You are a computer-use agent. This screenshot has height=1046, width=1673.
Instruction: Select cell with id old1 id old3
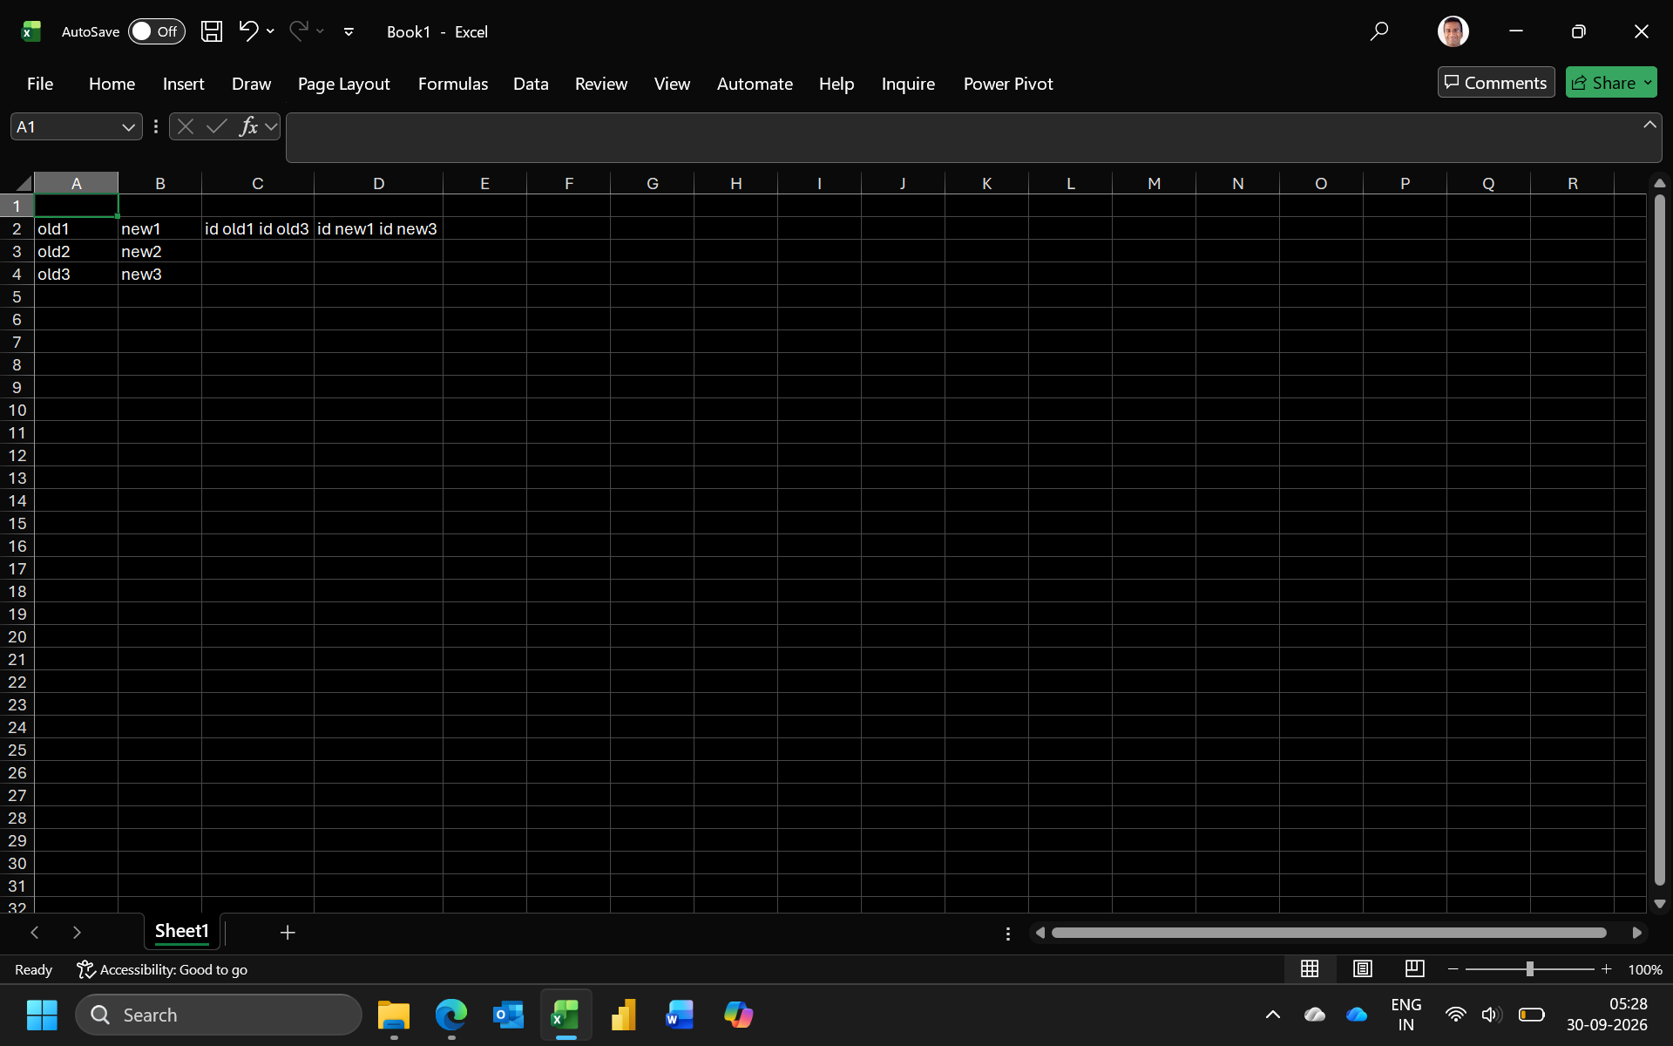click(x=257, y=228)
